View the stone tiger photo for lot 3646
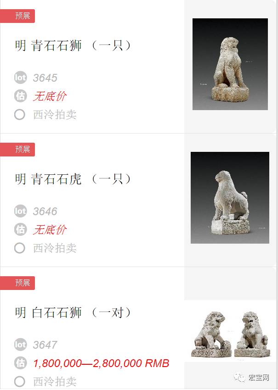The image size is (278, 390). point(230,198)
